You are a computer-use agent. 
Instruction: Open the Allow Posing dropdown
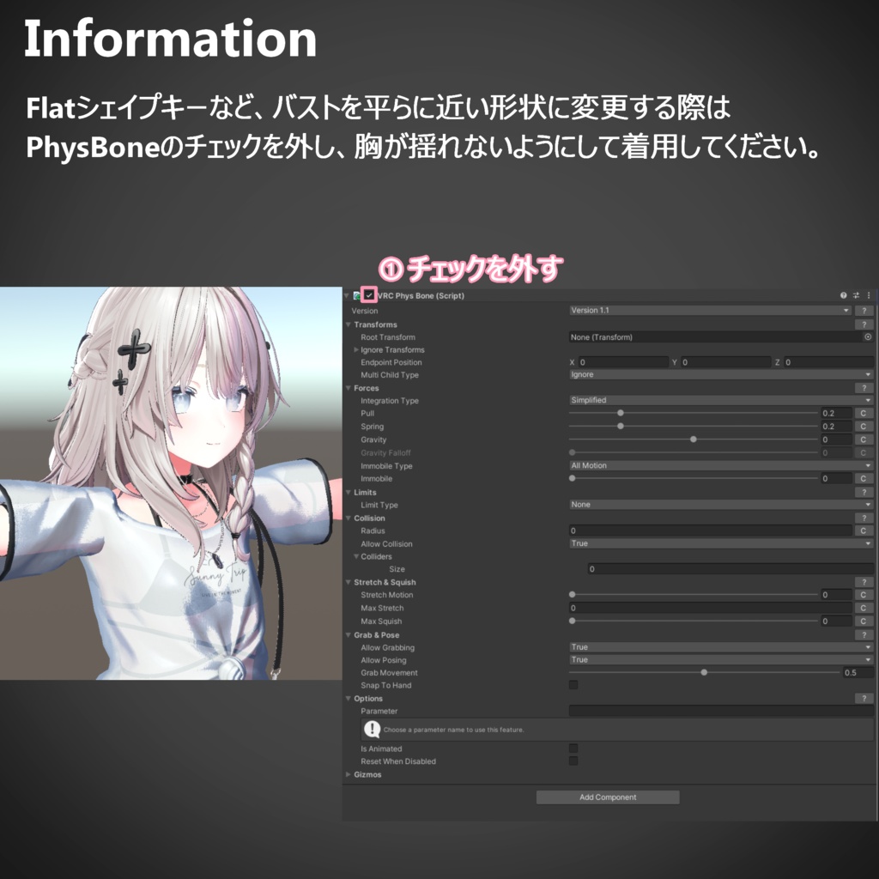721,660
